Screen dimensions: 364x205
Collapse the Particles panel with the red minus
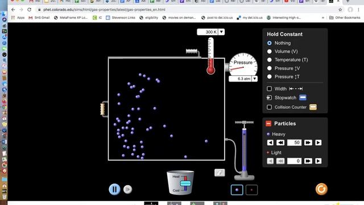click(268, 124)
